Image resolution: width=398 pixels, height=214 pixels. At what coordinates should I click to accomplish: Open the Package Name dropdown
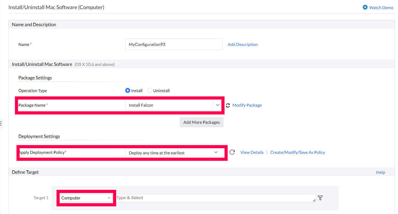(x=217, y=105)
